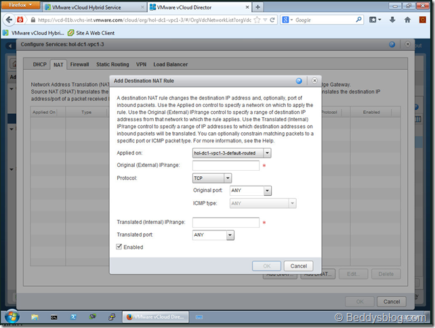The width and height of the screenshot is (435, 328).
Task: Open the VPN tab
Action: point(141,64)
